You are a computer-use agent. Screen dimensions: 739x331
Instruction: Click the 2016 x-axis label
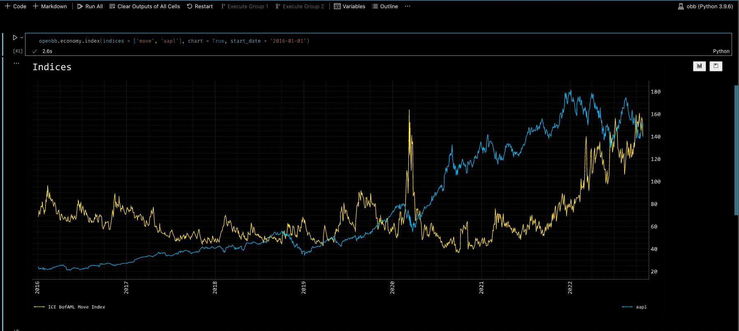37,287
